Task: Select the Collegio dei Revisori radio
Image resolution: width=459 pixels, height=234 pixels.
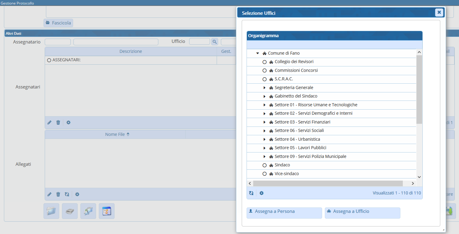Action: (264, 62)
